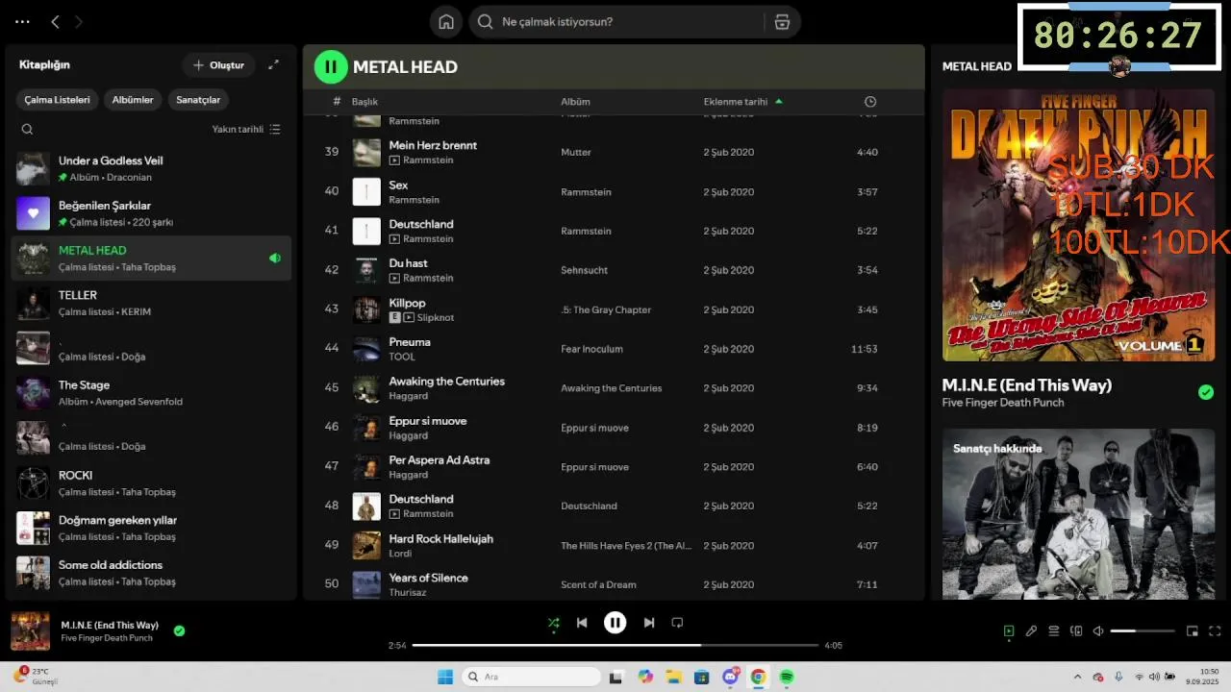This screenshot has width=1231, height=692.
Task: Open Google Chrome from the taskbar
Action: pyautogui.click(x=758, y=677)
